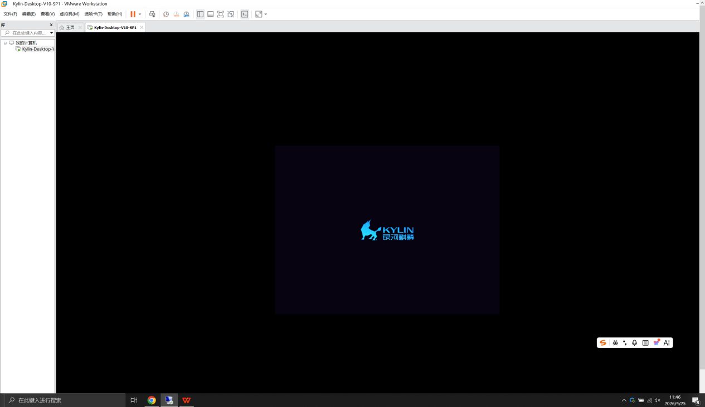Select Kylin-Desktop-V10 in library tree
Screen dimensions: 705x407
[38, 49]
